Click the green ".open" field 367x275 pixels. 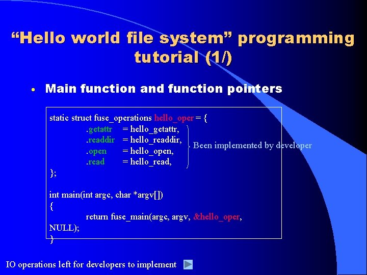click(96, 151)
